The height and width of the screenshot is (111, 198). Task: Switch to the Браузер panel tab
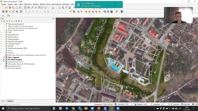click(x=10, y=101)
